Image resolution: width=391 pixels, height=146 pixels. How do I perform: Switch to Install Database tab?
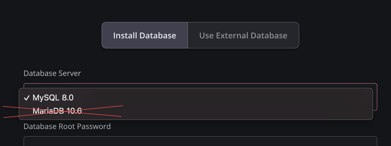145,35
